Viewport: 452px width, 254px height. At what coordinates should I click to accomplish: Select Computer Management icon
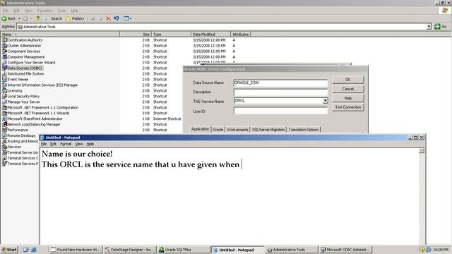point(4,56)
